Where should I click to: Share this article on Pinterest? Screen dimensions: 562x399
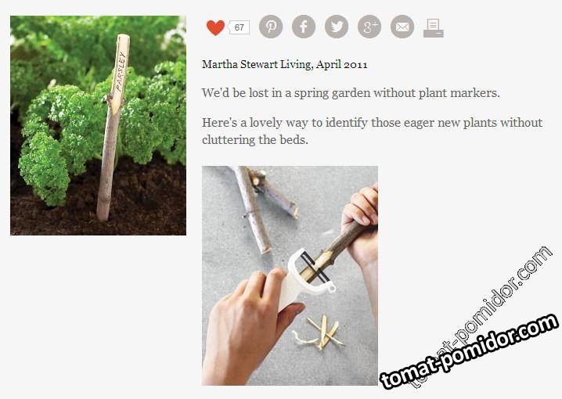click(x=271, y=27)
